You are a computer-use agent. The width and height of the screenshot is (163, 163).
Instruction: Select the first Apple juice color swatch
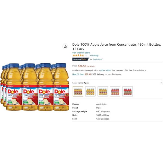tap(78, 91)
